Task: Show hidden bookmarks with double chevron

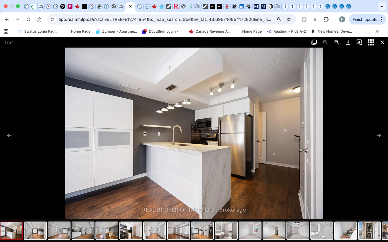Action: (x=377, y=31)
